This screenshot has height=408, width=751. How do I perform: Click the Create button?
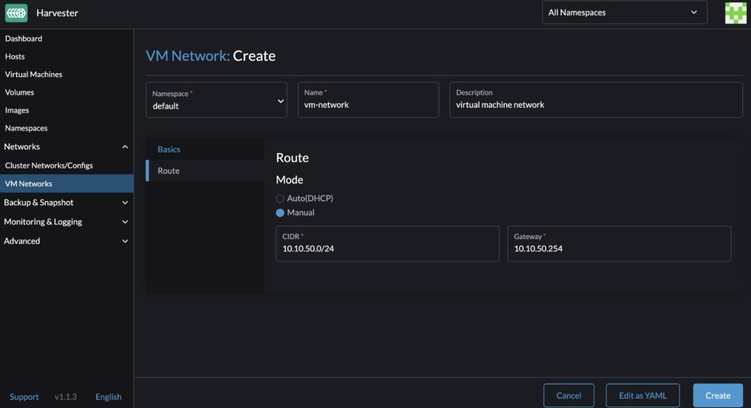pyautogui.click(x=717, y=396)
